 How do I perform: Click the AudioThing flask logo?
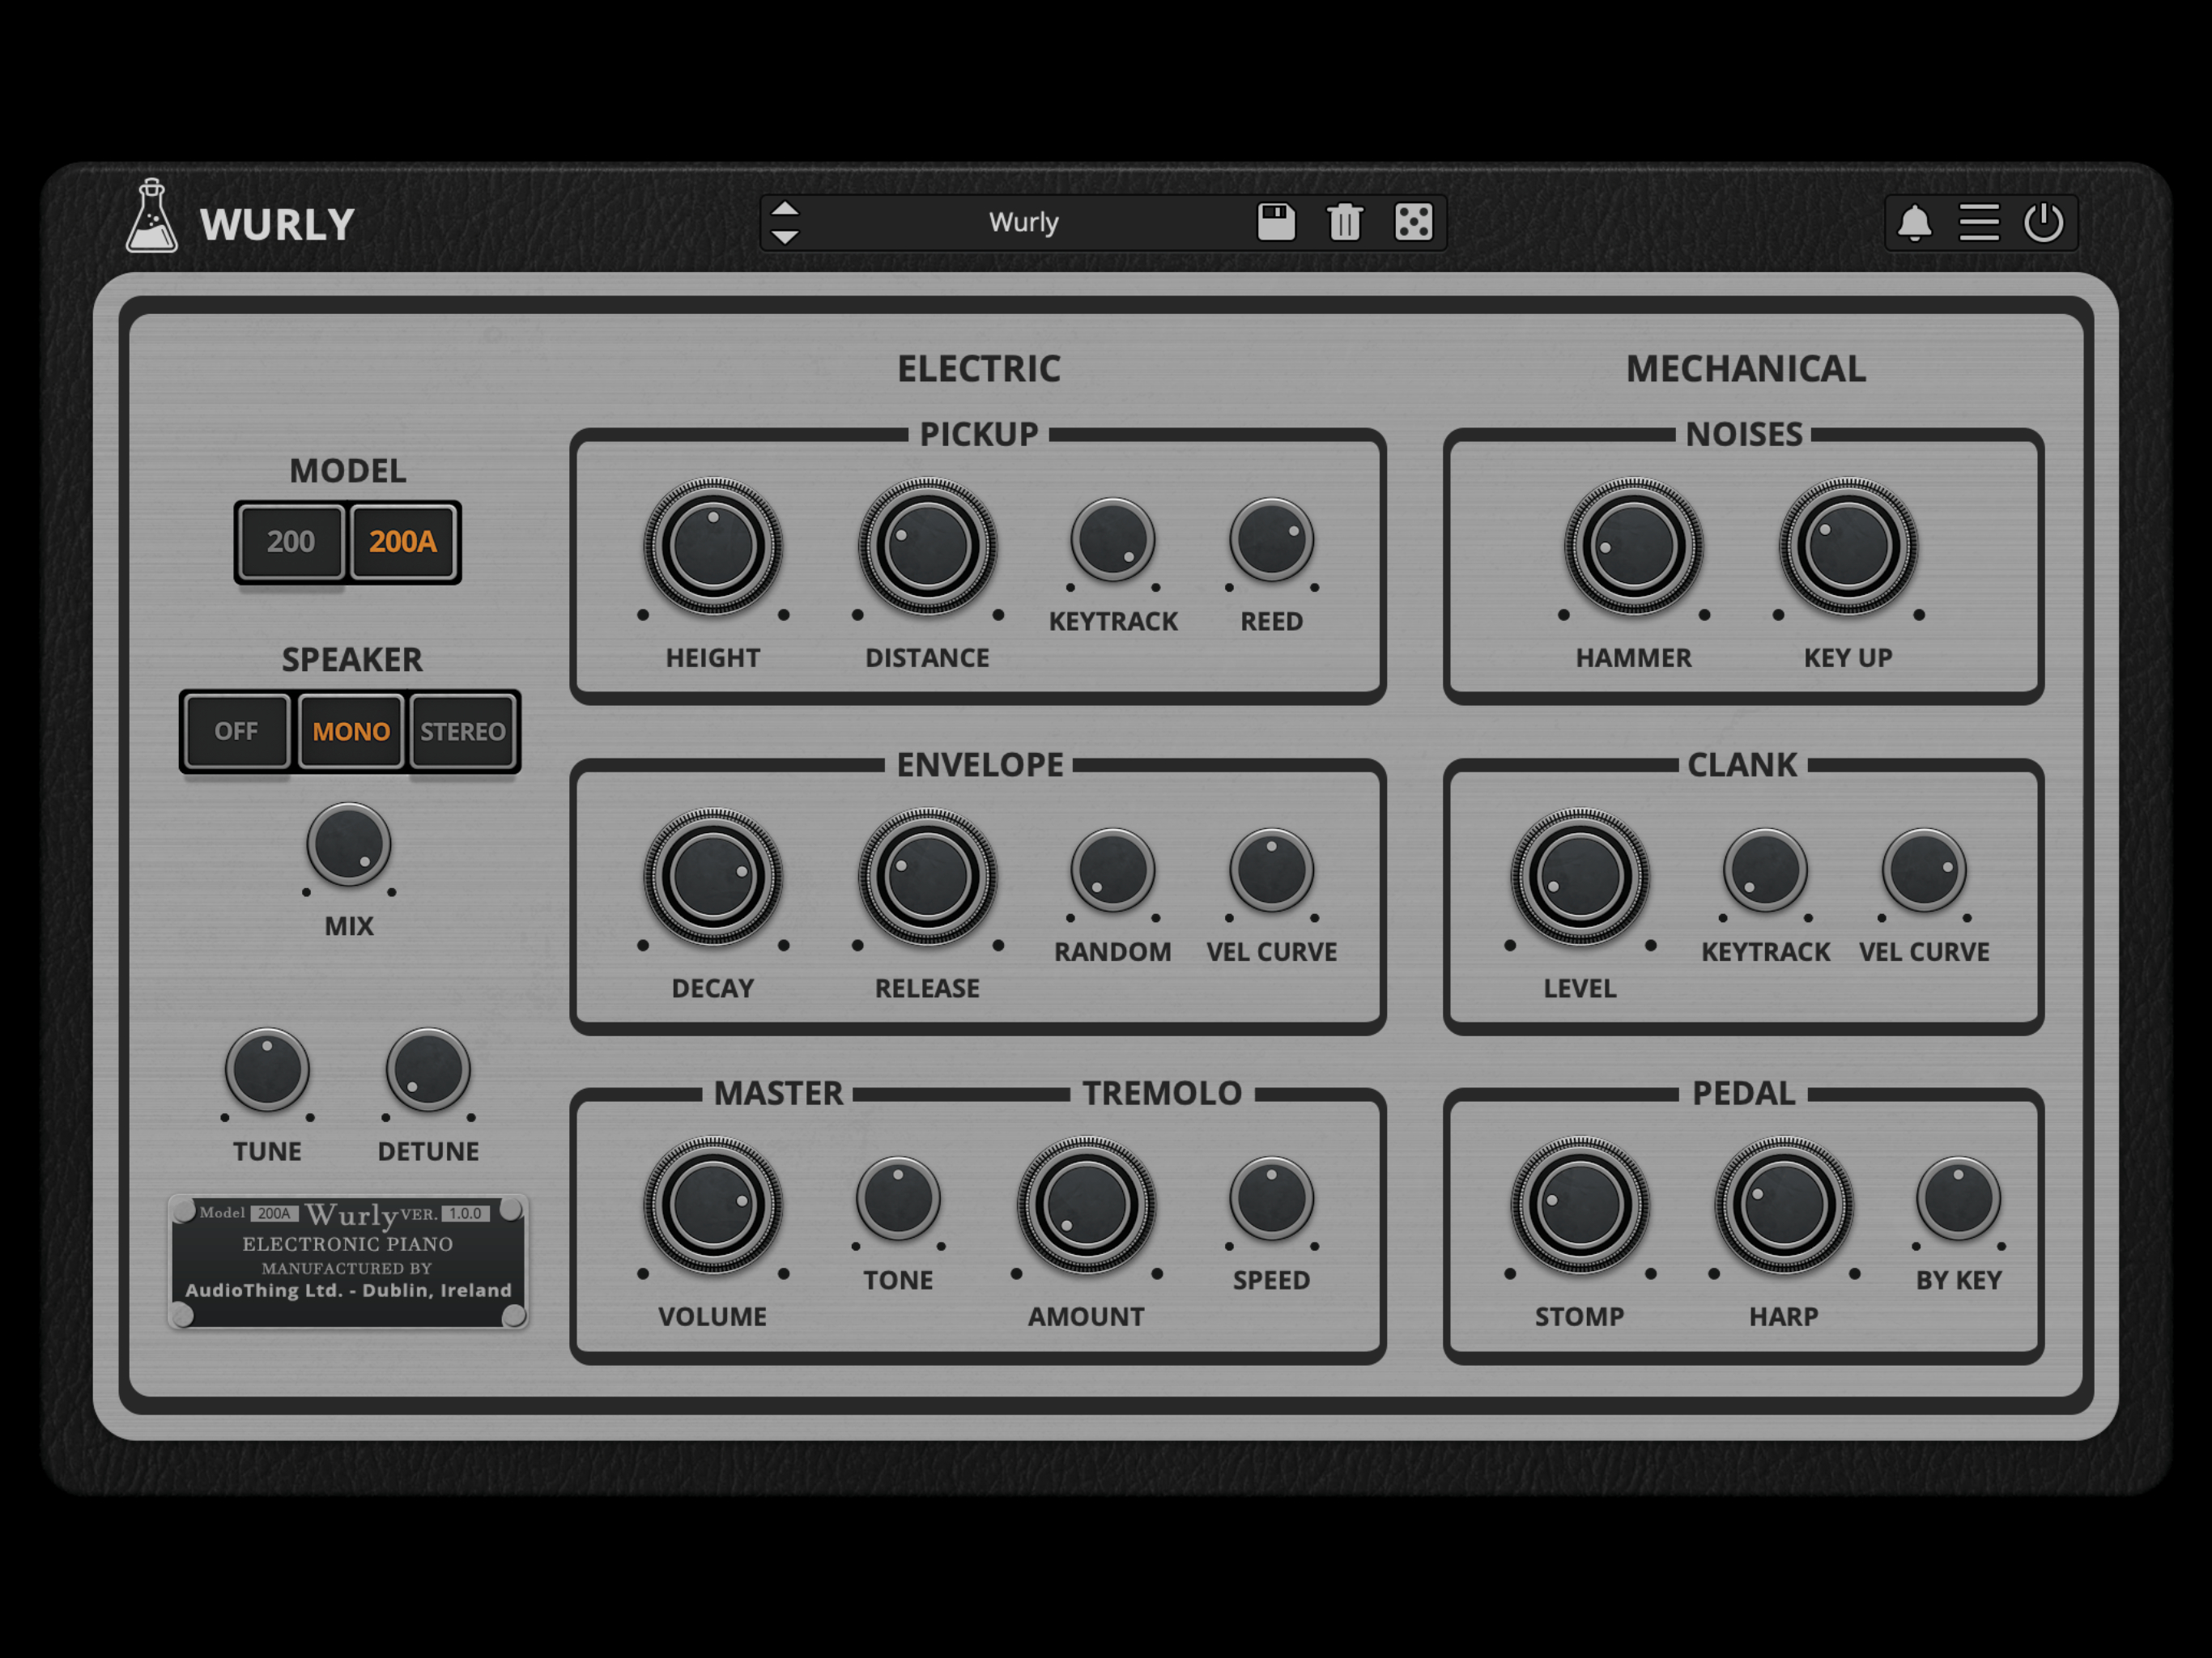click(152, 216)
